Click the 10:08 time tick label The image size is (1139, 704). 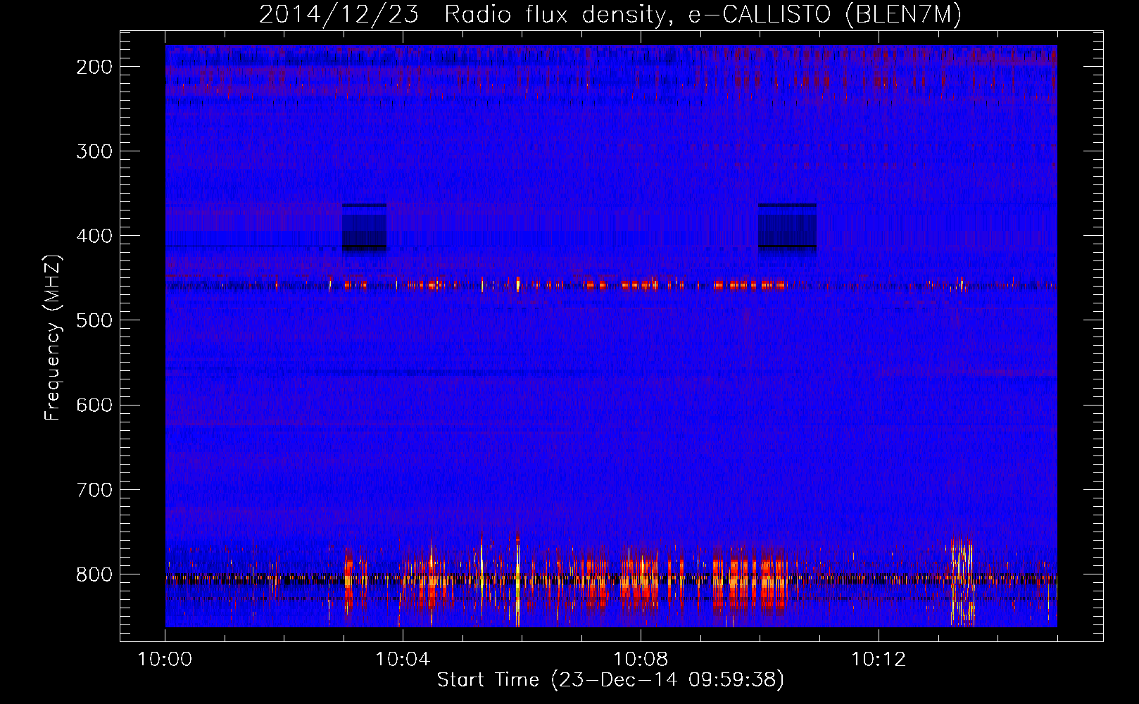point(641,660)
